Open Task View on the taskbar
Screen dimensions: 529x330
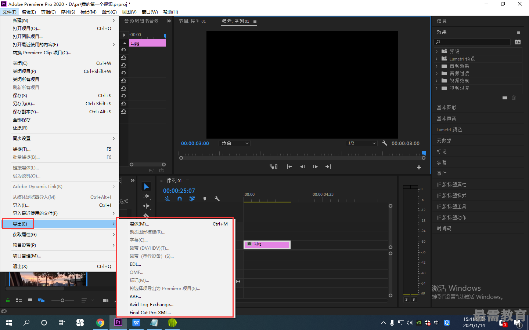point(62,323)
